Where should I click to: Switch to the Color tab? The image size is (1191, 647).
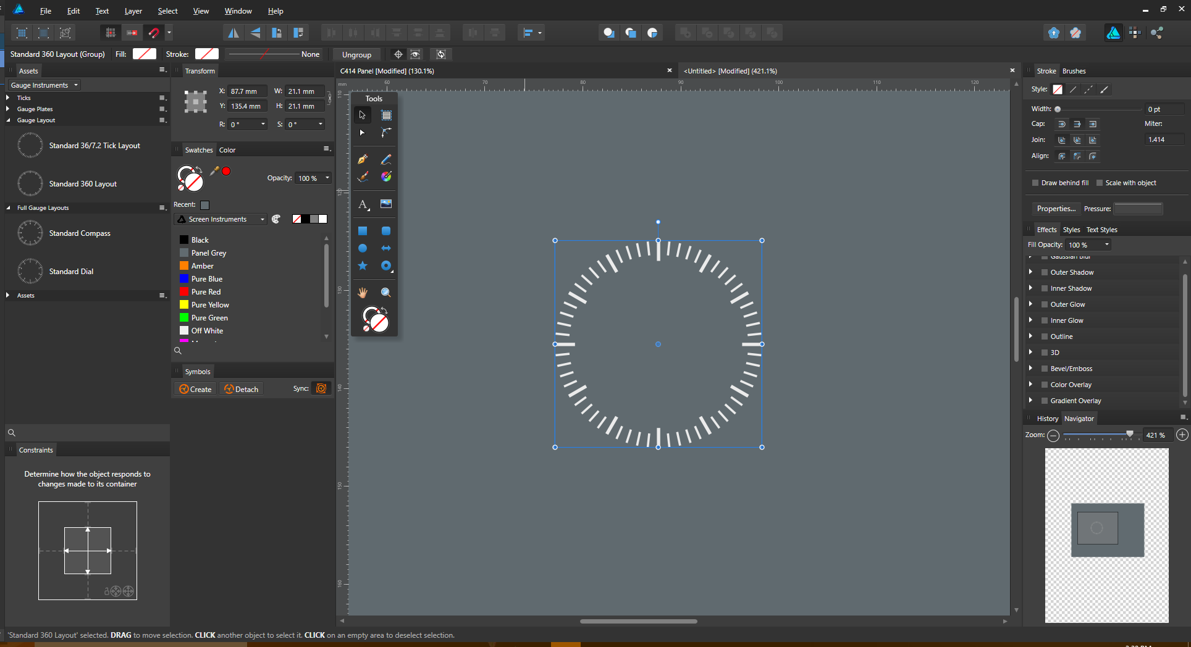coord(227,150)
